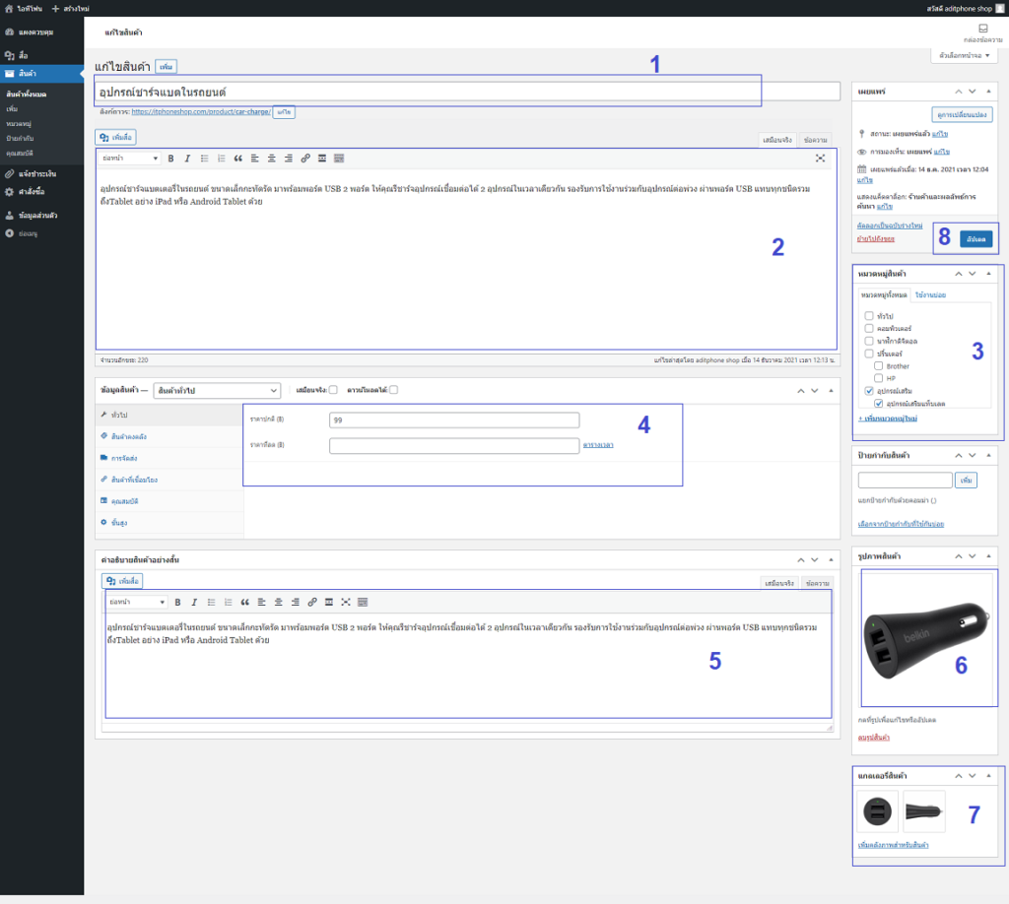Viewport: 1009px width, 904px height.
Task: Tick the Brother category checkbox
Action: [x=879, y=366]
